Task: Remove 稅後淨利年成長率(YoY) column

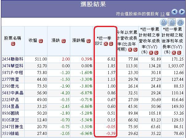Action: (x=174, y=53)
